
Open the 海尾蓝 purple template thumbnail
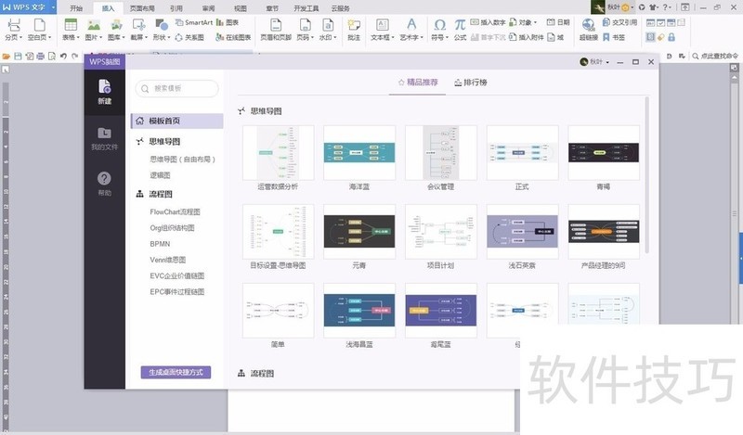440,311
